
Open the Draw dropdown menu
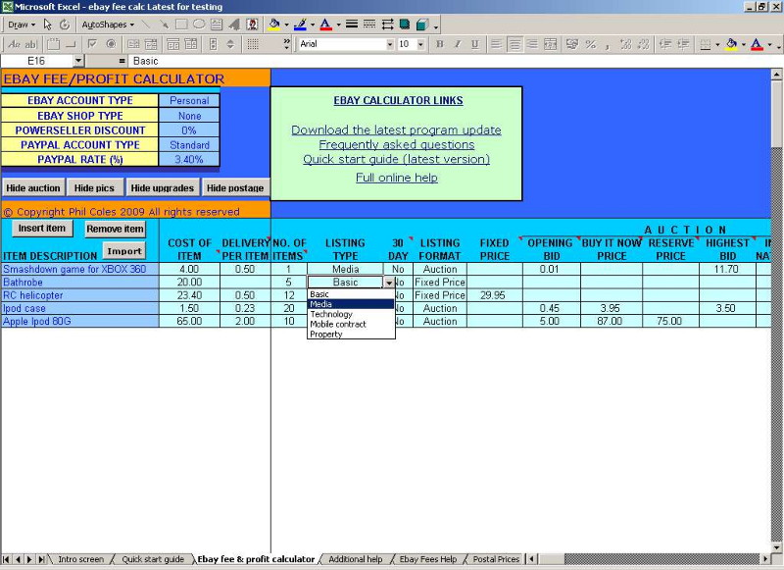[x=22, y=24]
